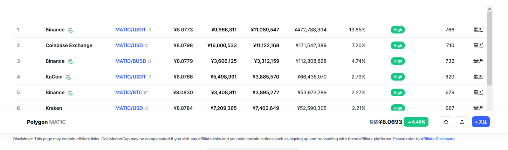Click external link icon next to MATIC/BUSD

coord(150,61)
